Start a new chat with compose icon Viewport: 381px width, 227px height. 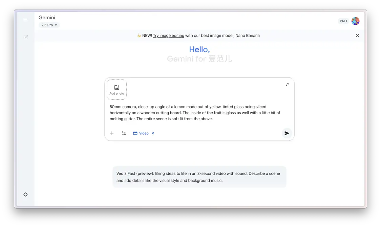25,37
